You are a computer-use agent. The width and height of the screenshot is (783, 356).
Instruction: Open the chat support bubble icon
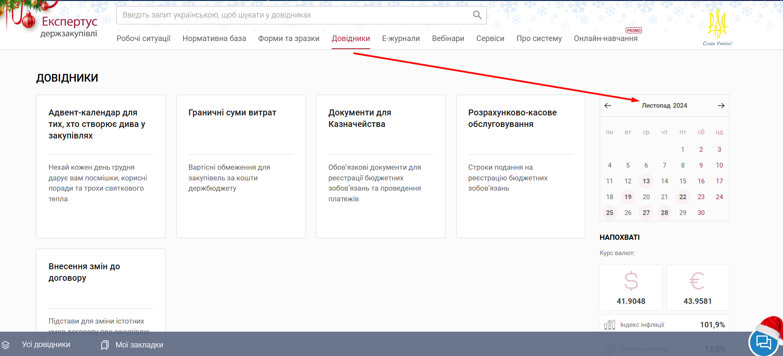(x=763, y=343)
